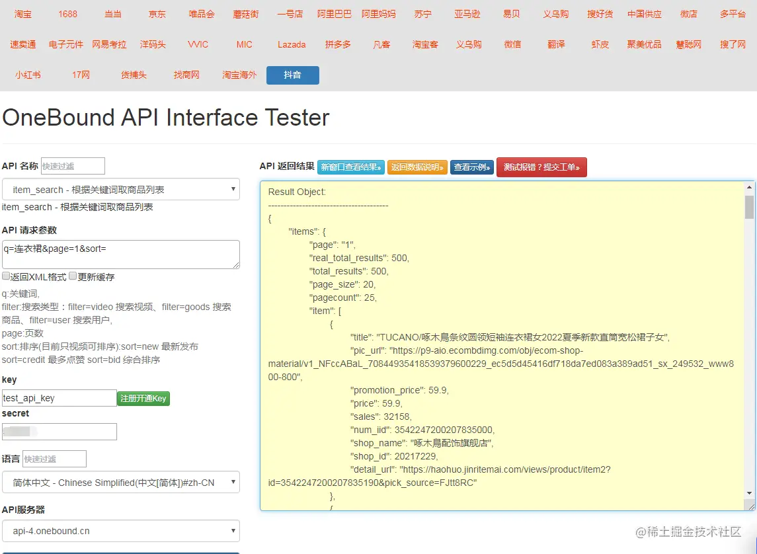
Task: Click the "pagecount": 25 line
Action: pos(342,297)
